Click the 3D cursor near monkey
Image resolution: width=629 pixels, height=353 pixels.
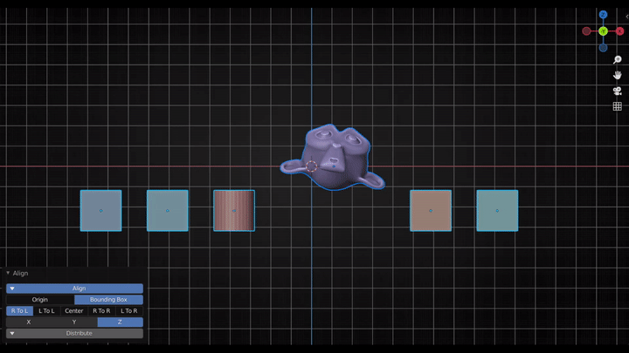[311, 166]
